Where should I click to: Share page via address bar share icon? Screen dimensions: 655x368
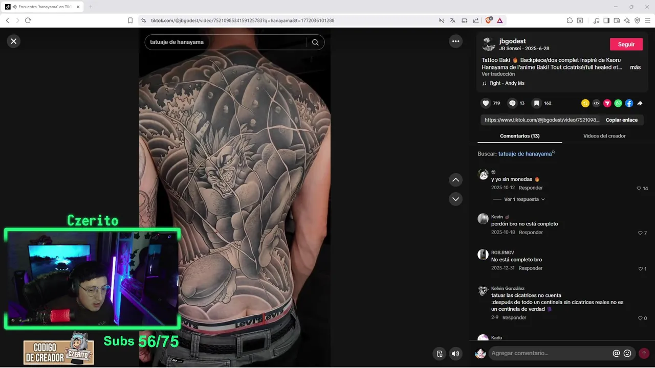(475, 20)
